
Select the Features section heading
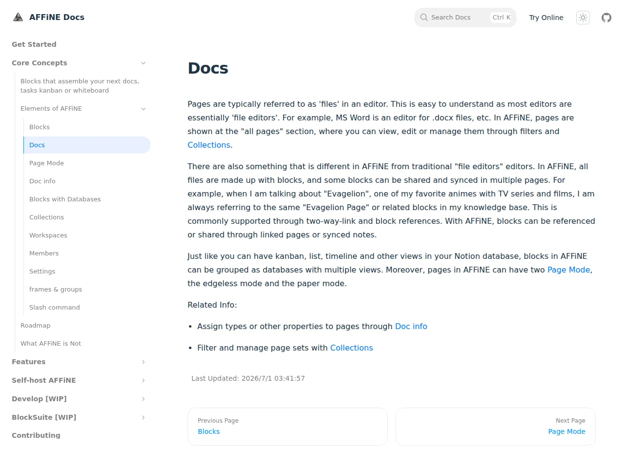(x=28, y=362)
